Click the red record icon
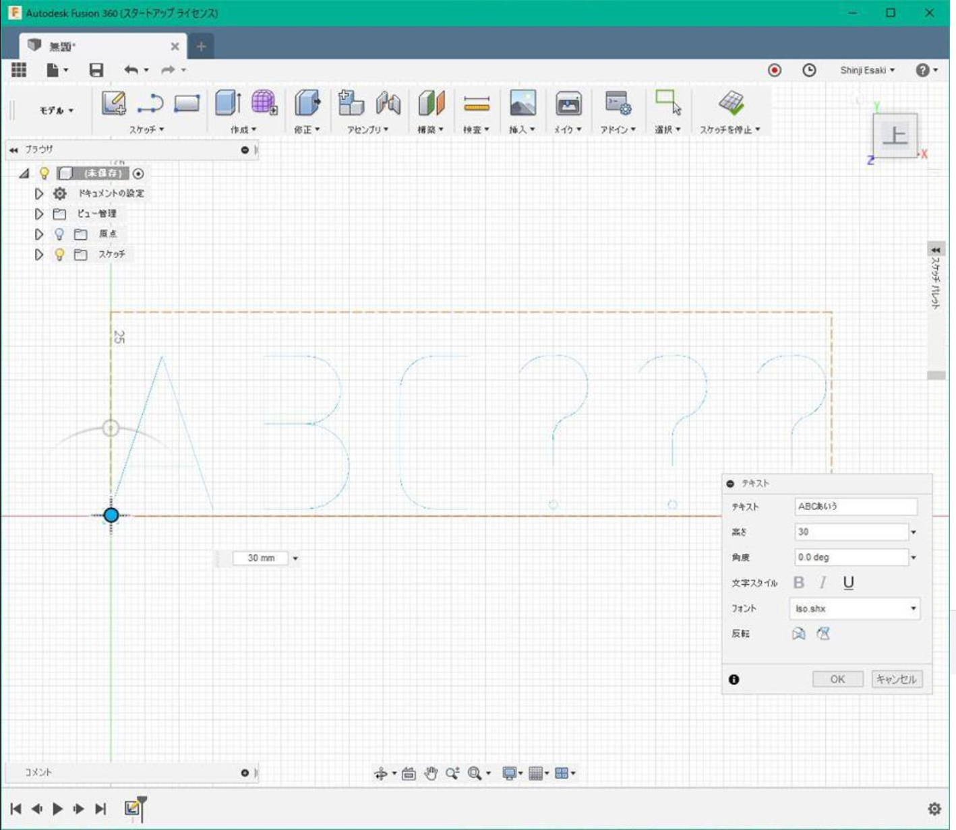 775,70
